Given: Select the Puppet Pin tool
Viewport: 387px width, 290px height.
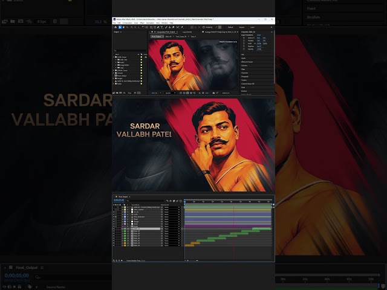Looking at the screenshot, I should (x=182, y=27).
